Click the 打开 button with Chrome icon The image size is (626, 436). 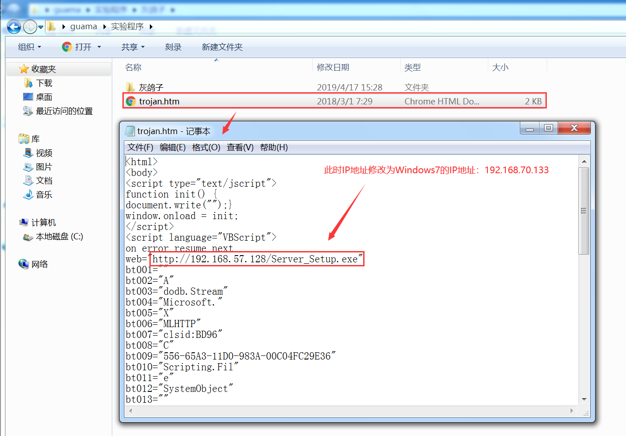pos(77,47)
